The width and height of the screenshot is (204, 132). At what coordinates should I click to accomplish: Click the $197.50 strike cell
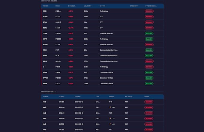click(61, 124)
